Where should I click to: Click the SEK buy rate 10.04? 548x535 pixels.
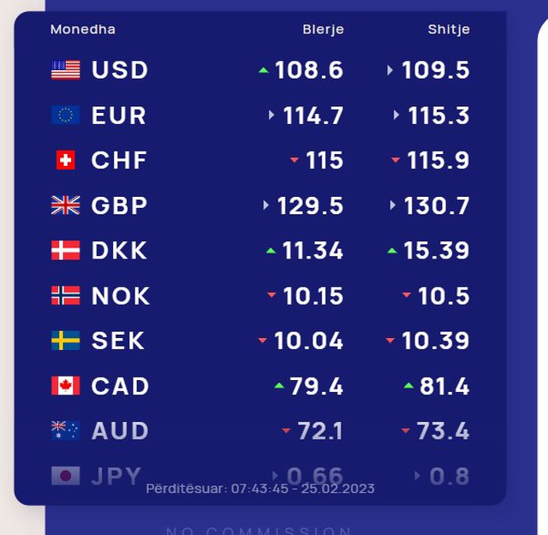click(x=308, y=341)
